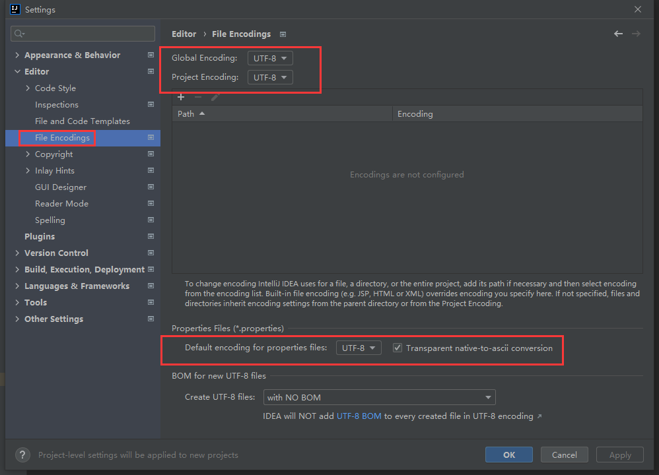Click the back navigation arrow
Screen dimensions: 659x475
(618, 33)
